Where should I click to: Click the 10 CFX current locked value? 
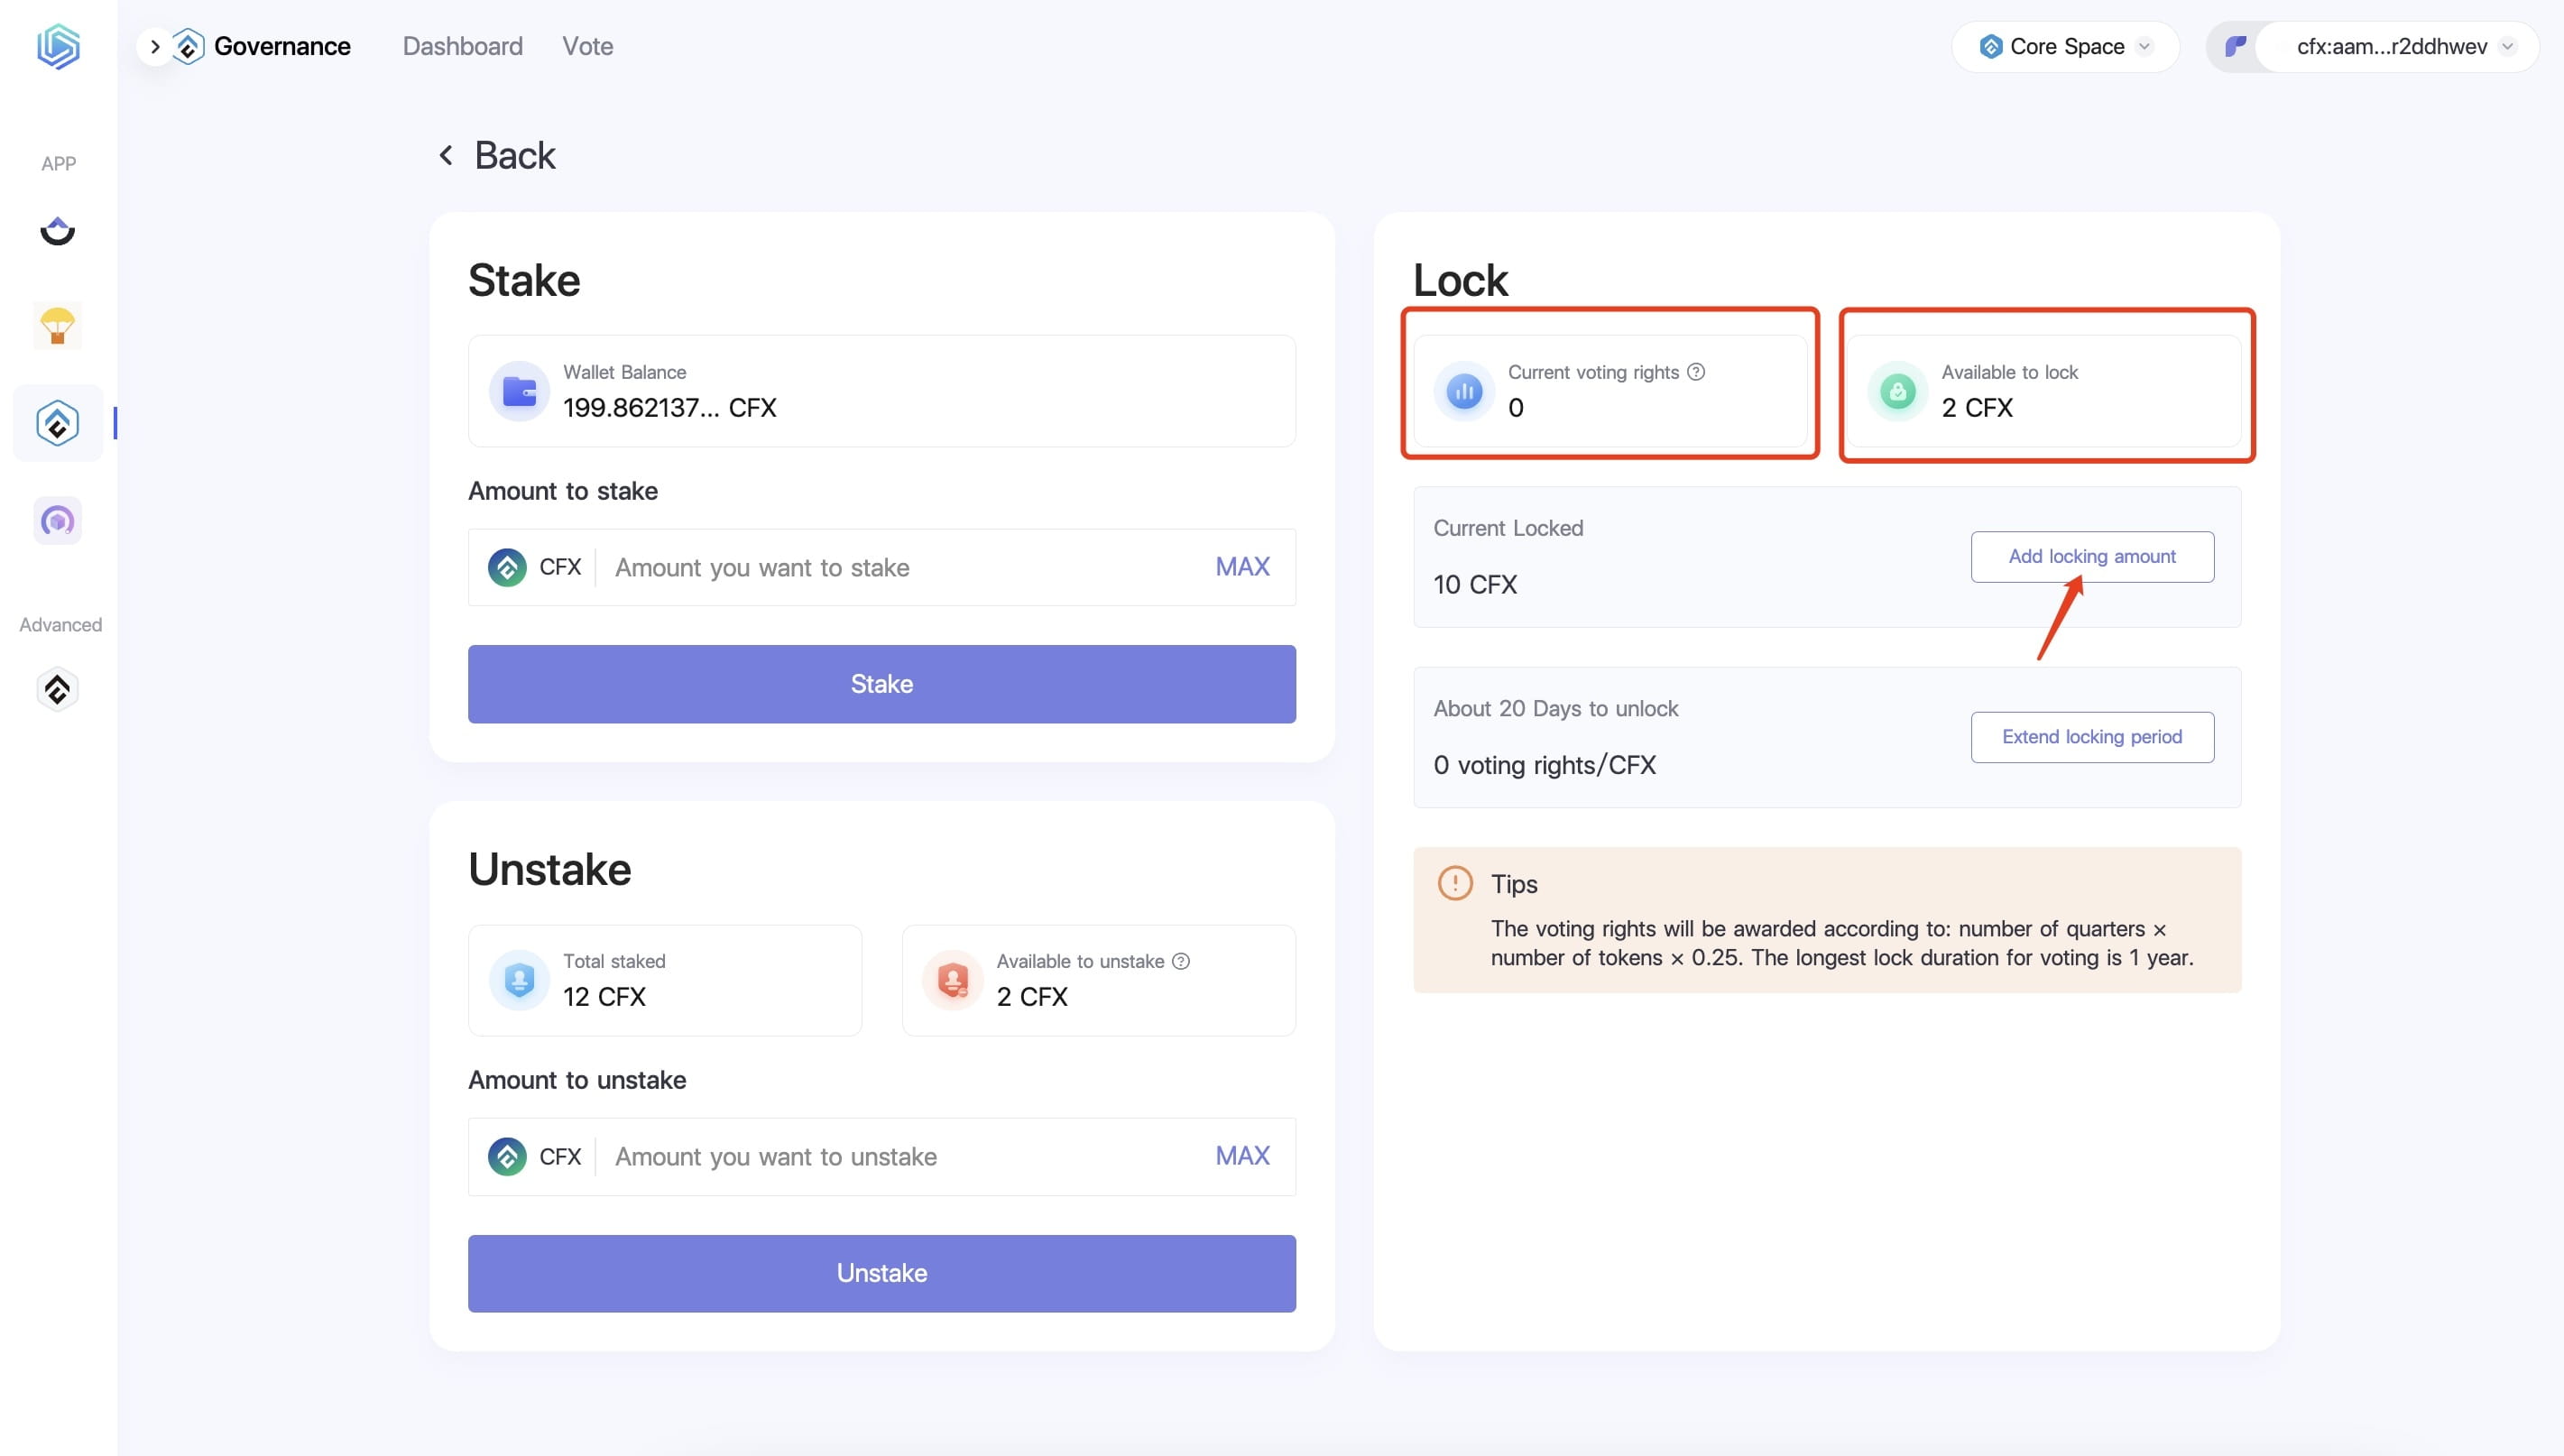[1475, 584]
